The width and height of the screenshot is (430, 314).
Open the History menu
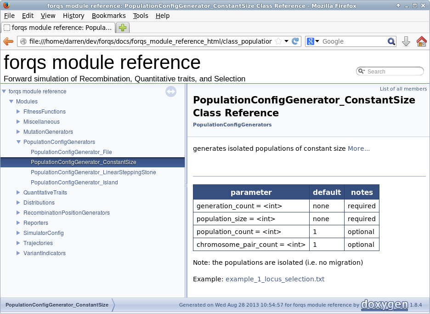[74, 16]
